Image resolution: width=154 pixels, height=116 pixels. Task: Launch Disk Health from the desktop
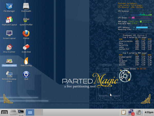click(26, 8)
